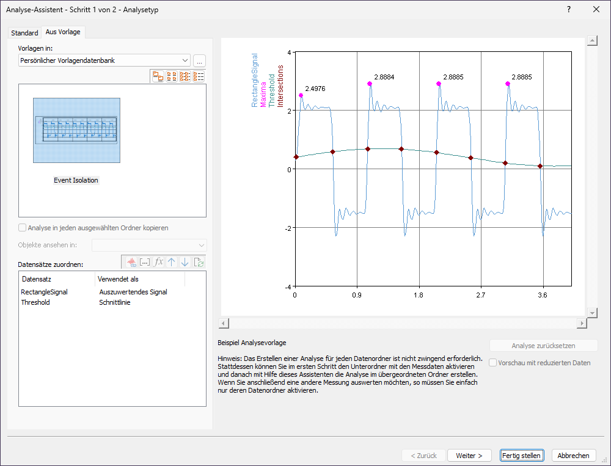Switch to small icons view for templates
The height and width of the screenshot is (466, 611).
coord(172,76)
